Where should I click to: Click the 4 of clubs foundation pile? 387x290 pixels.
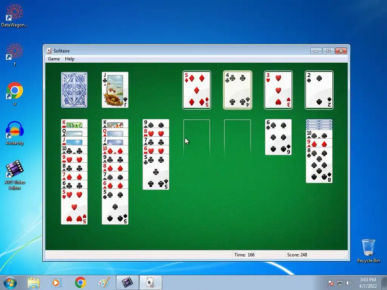tap(237, 90)
